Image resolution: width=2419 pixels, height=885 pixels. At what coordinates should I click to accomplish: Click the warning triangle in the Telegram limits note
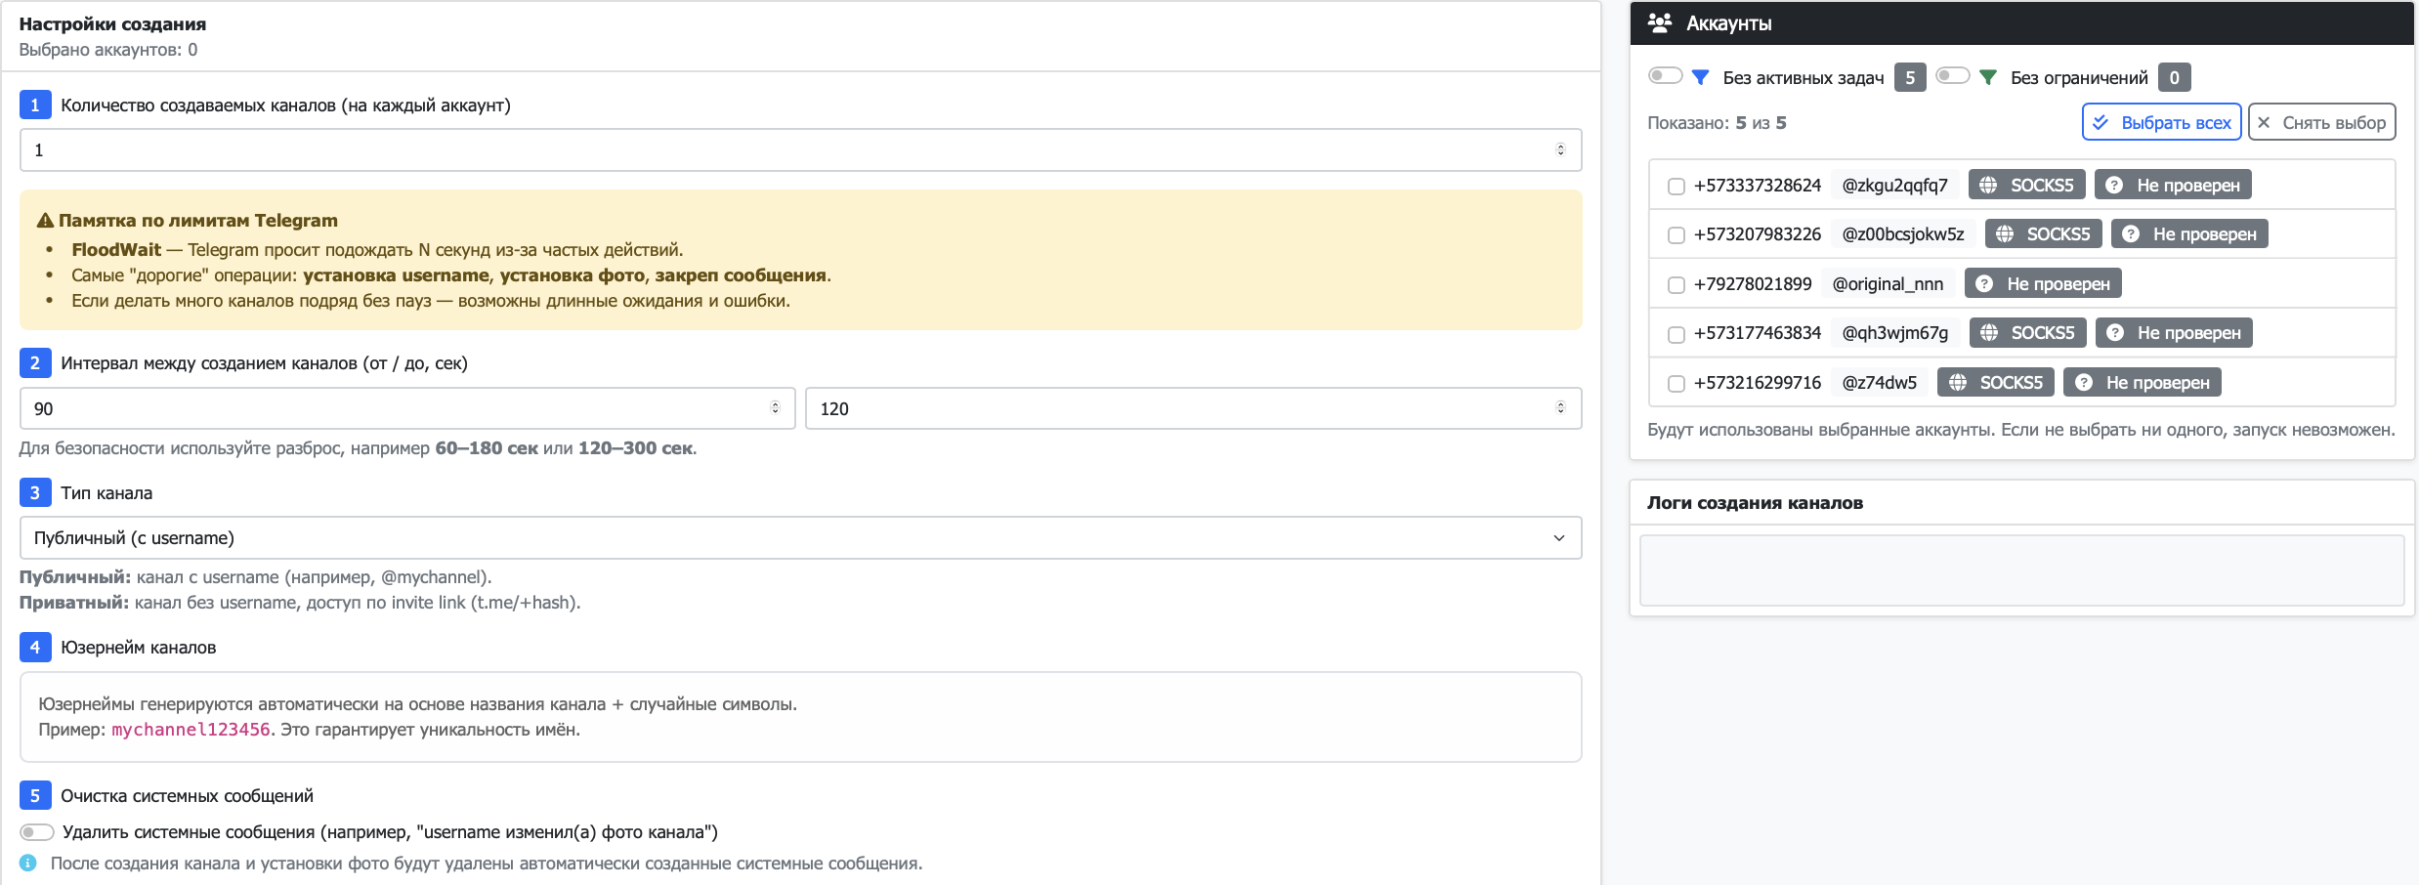coord(45,221)
